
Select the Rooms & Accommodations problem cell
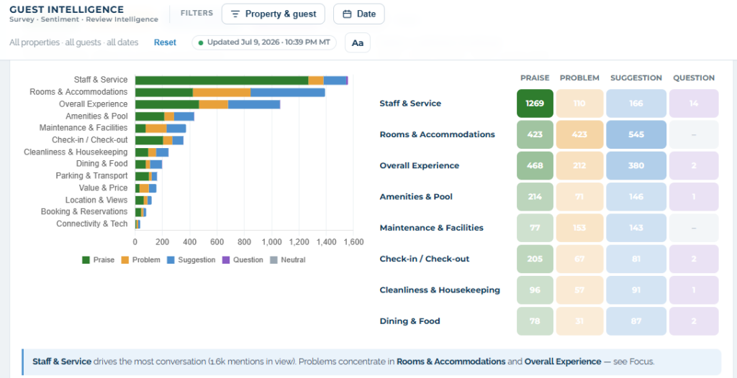(579, 134)
